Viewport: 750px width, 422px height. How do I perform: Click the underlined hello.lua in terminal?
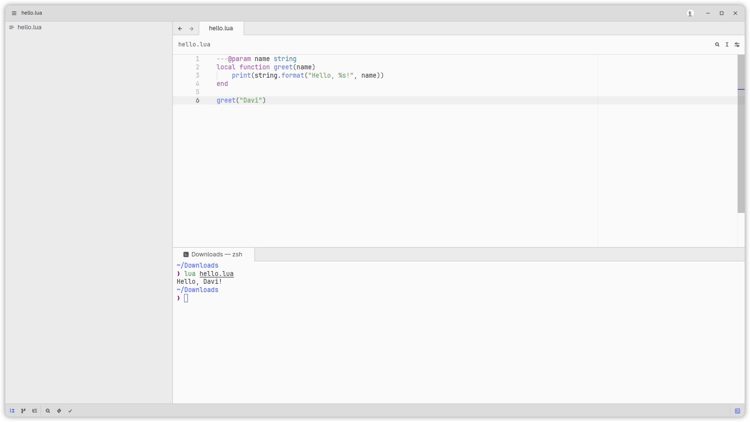tap(216, 274)
